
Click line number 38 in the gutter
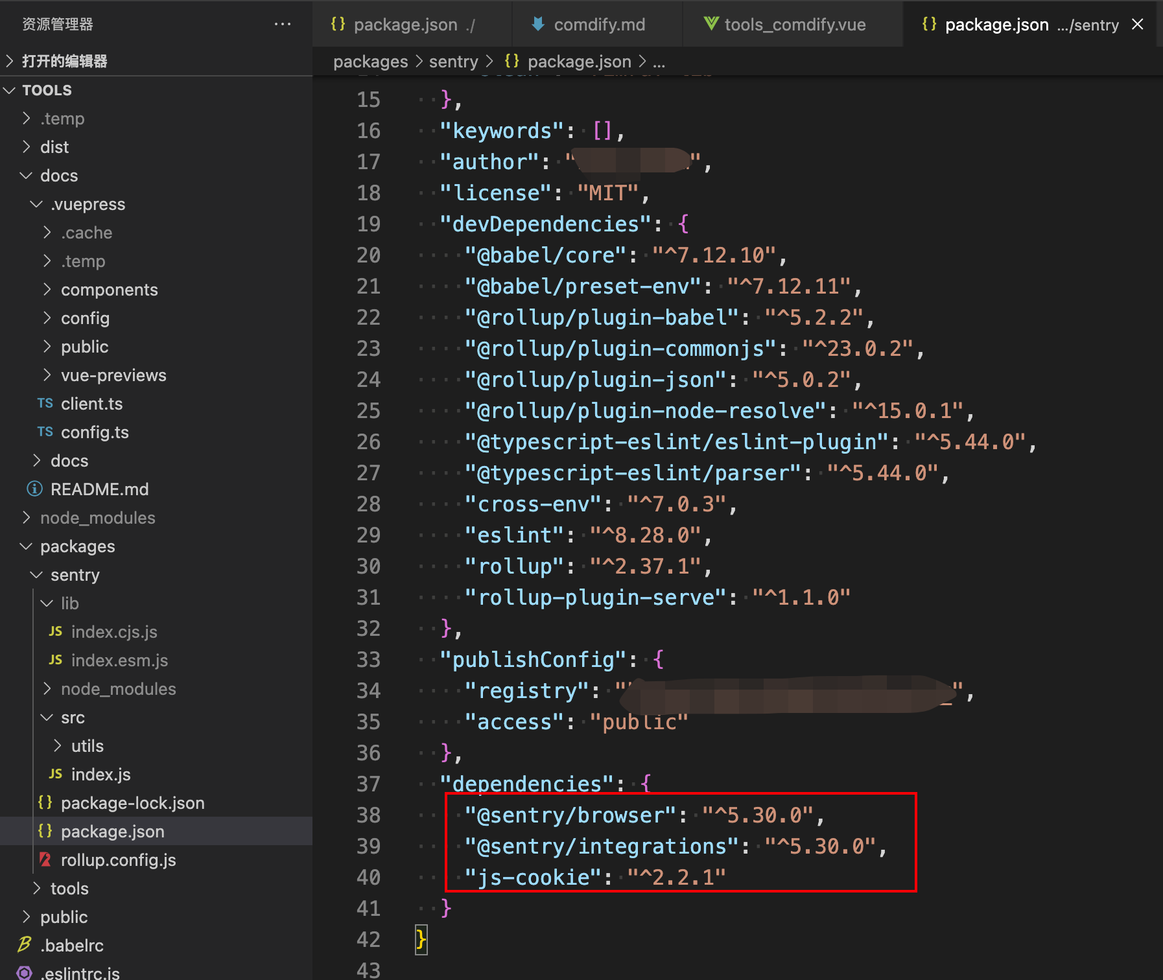point(368,815)
